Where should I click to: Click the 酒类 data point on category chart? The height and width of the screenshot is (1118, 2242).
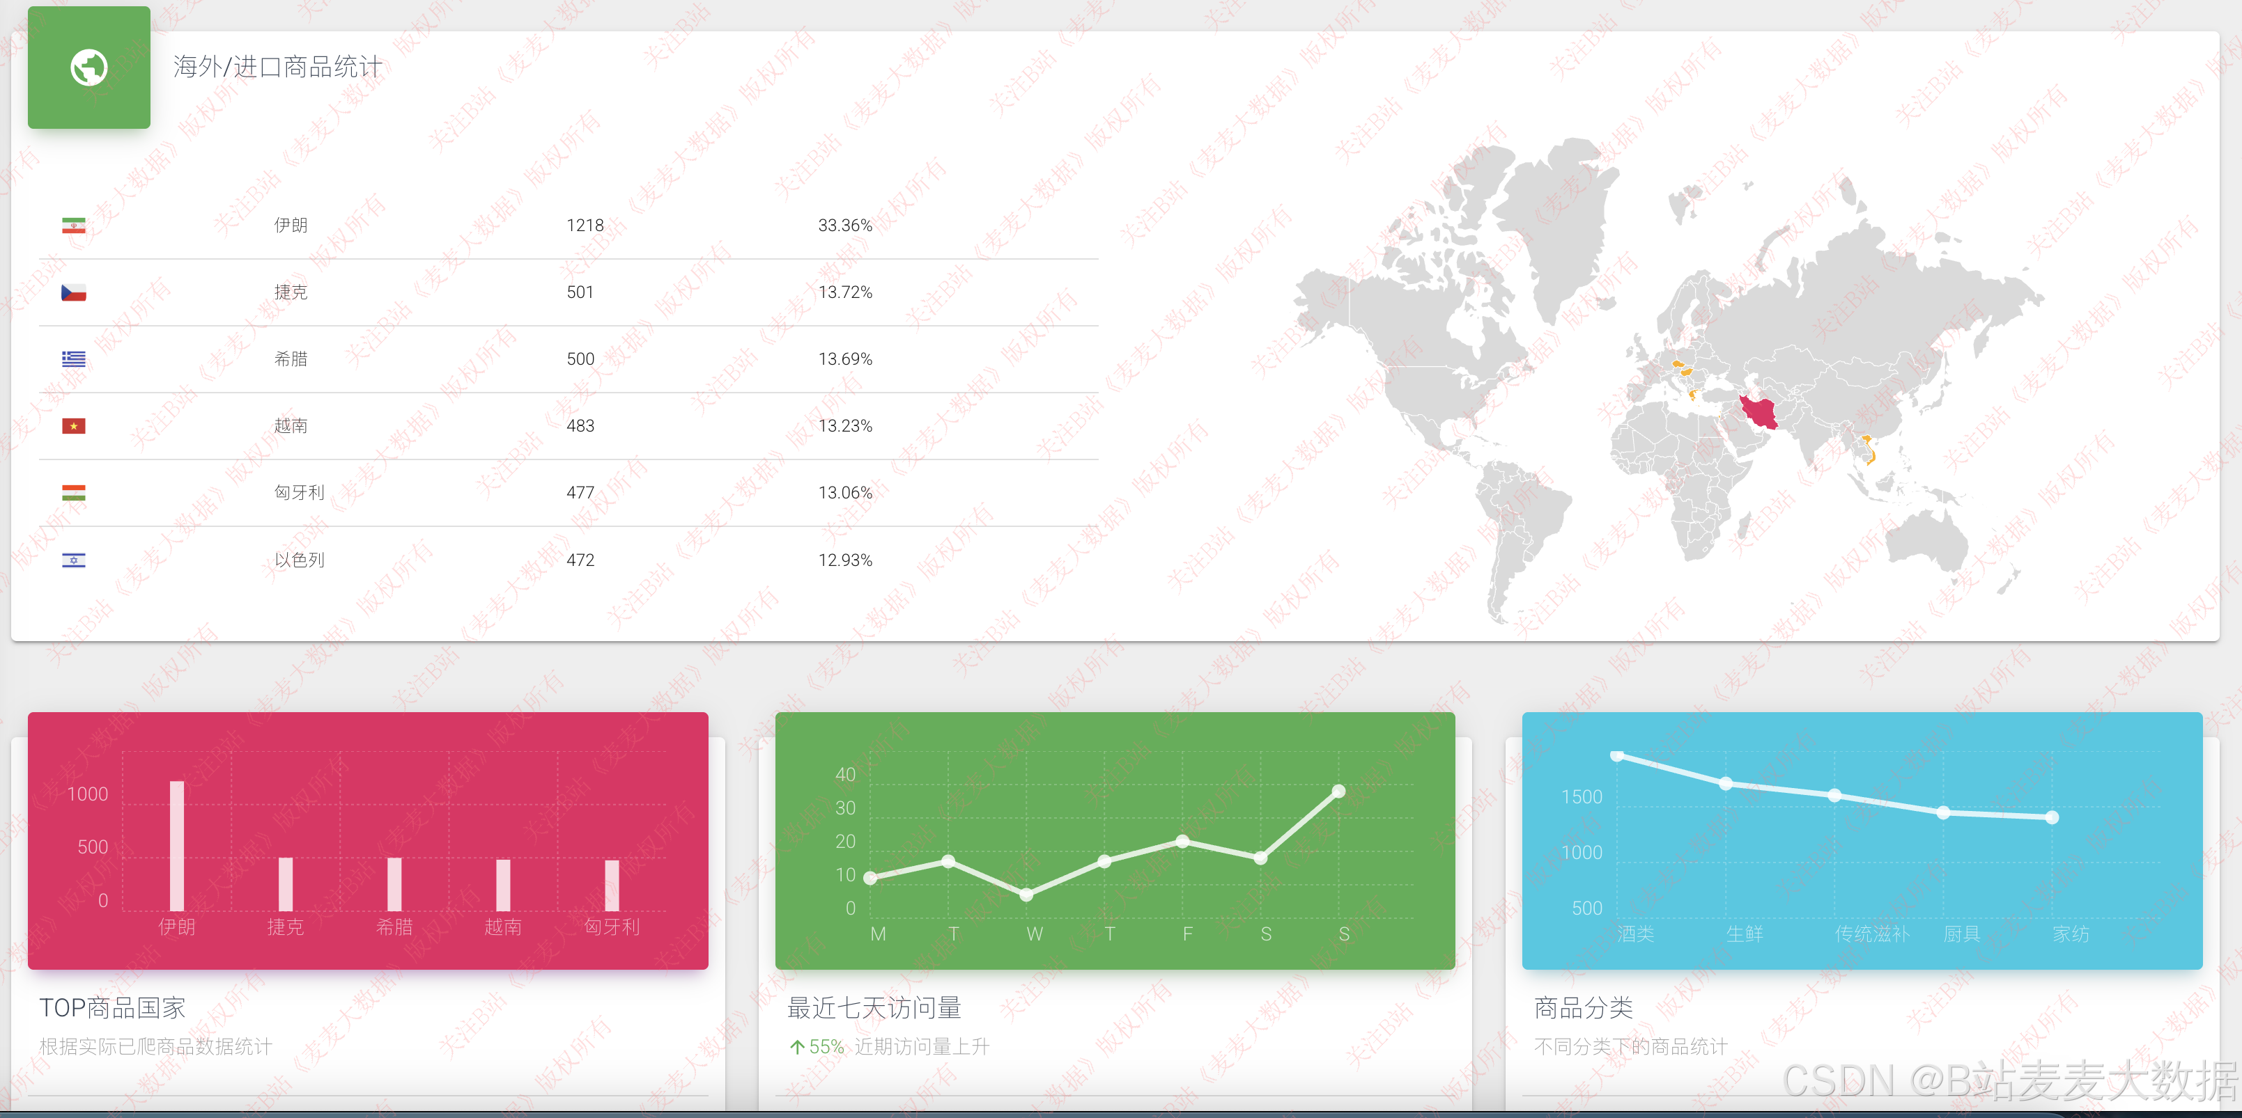(1617, 755)
